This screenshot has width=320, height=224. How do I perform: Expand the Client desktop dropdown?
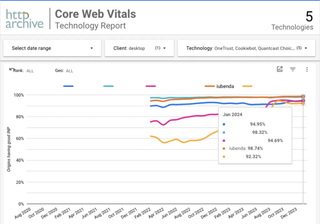coord(139,48)
